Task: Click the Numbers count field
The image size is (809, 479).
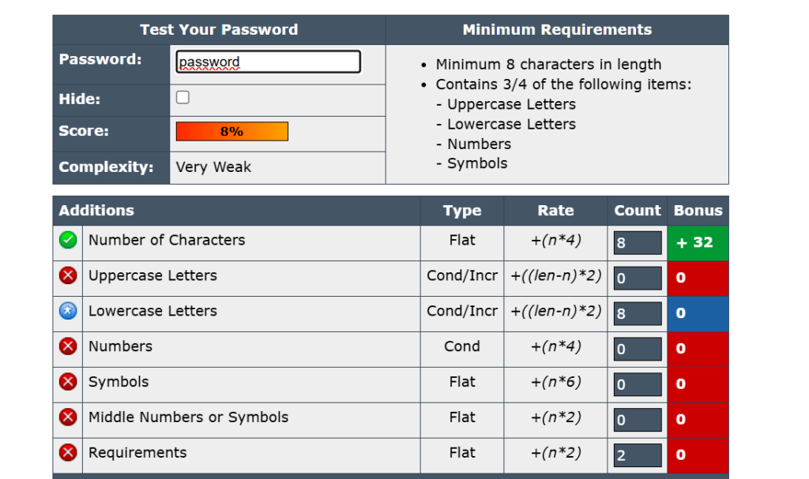Action: [638, 349]
